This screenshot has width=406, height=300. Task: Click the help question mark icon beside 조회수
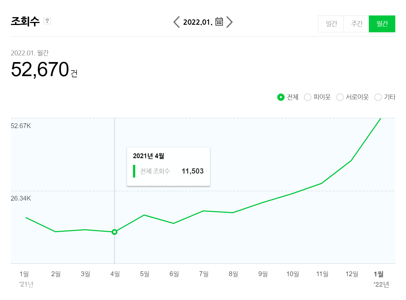[47, 21]
